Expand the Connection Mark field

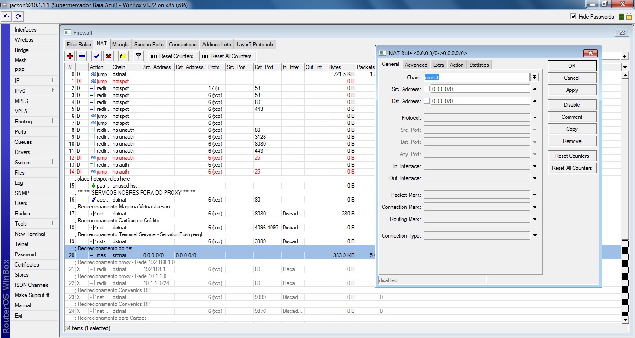(x=535, y=207)
